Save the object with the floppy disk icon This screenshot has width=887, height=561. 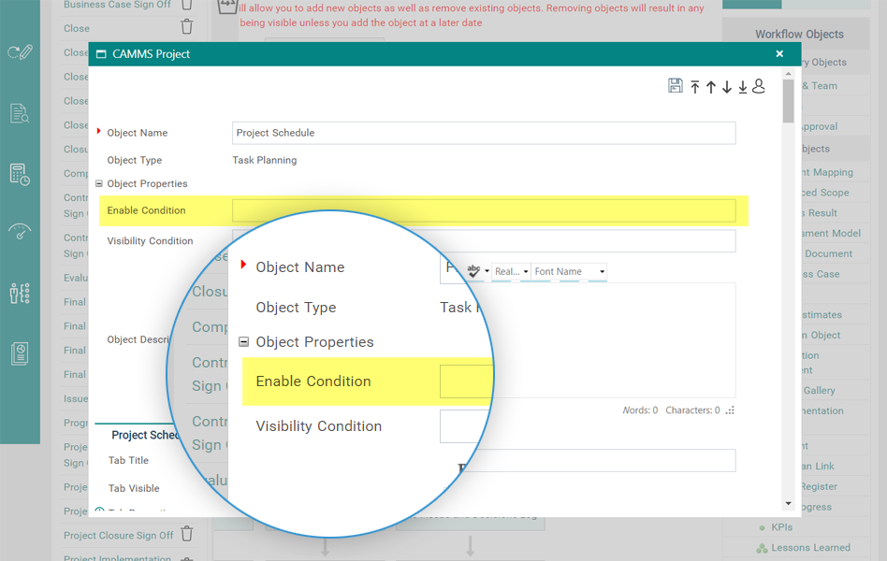point(675,86)
